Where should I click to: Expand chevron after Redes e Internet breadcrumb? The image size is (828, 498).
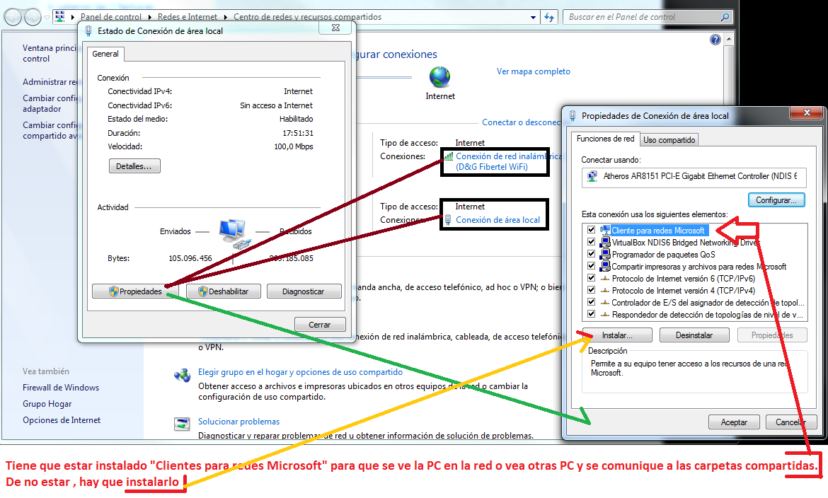226,17
